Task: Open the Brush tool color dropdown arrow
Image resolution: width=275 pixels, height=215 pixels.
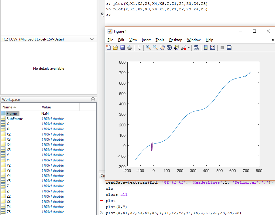Action: click(x=189, y=48)
